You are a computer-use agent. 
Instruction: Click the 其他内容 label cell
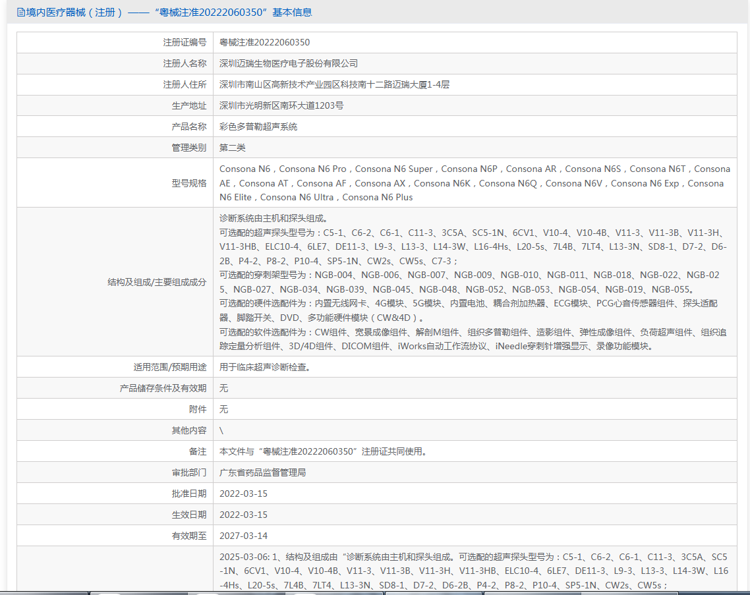tap(115, 430)
